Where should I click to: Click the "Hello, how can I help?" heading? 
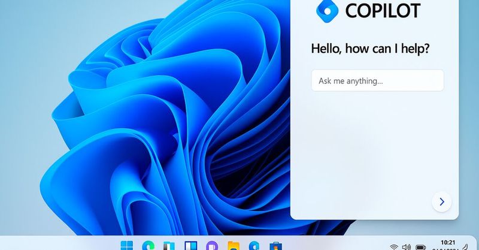coord(370,49)
